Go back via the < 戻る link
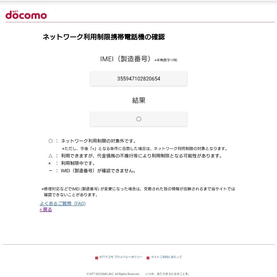 (46, 210)
